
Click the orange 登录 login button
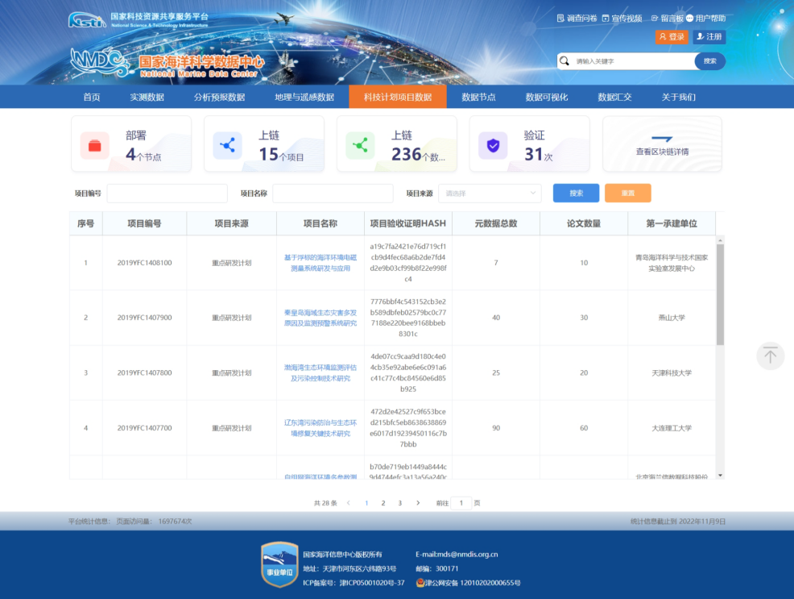tap(671, 36)
